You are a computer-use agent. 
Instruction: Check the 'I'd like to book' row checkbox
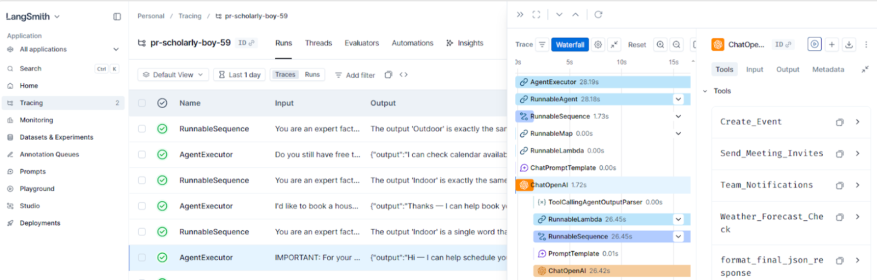click(142, 206)
